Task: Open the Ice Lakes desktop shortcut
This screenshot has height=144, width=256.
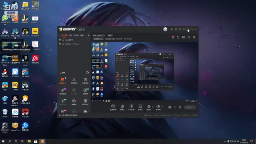Action: (25, 73)
